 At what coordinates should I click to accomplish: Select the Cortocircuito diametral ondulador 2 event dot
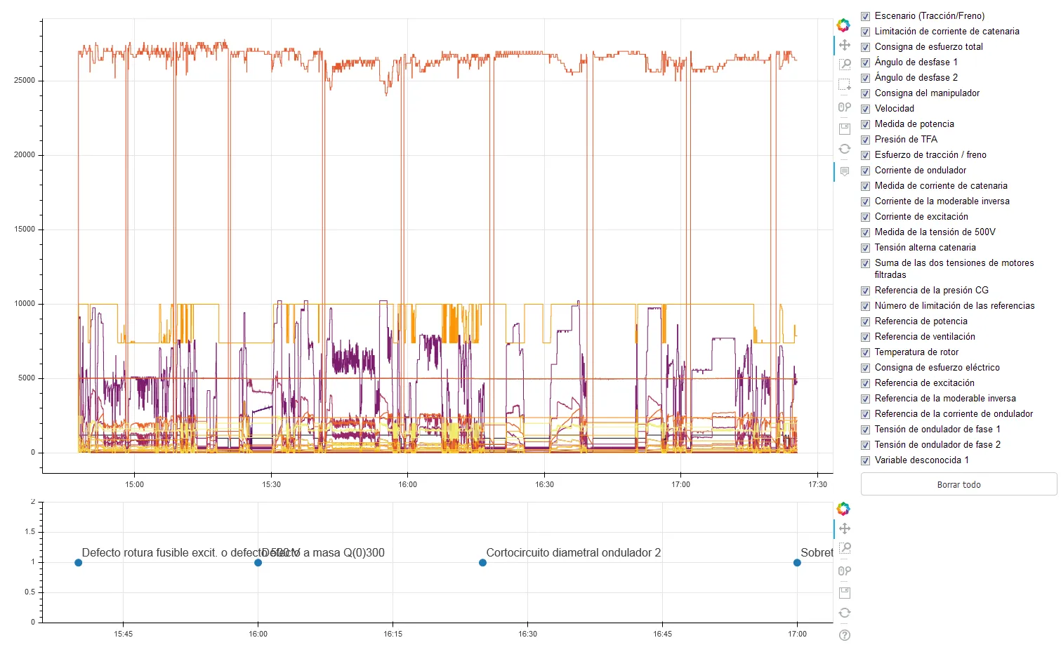tap(482, 562)
